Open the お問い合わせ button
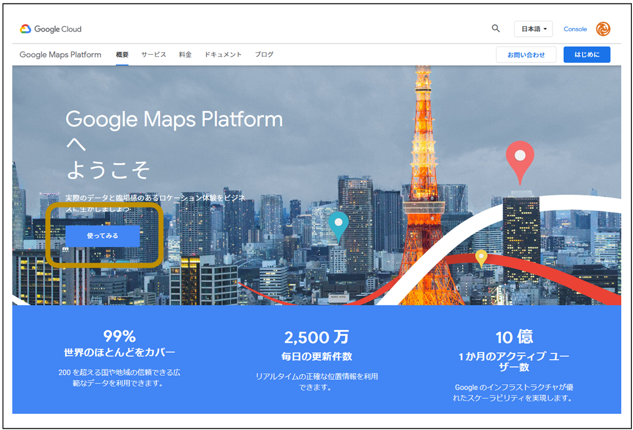Viewport: 633px width, 430px height. tap(526, 54)
